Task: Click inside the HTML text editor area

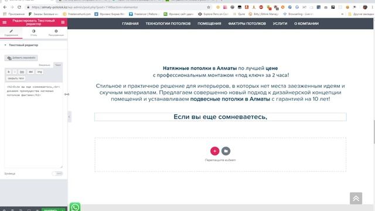Action: [33, 125]
